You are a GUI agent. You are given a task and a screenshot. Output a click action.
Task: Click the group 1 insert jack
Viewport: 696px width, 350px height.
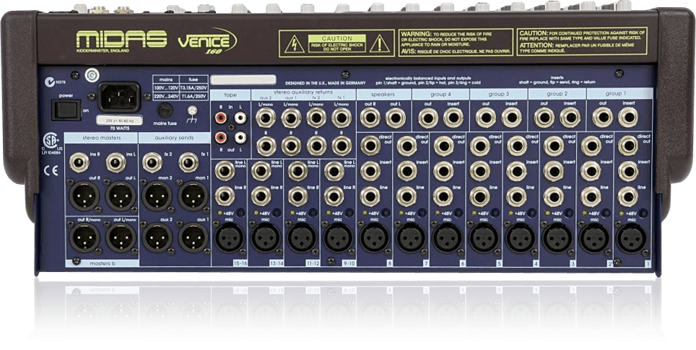628,118
